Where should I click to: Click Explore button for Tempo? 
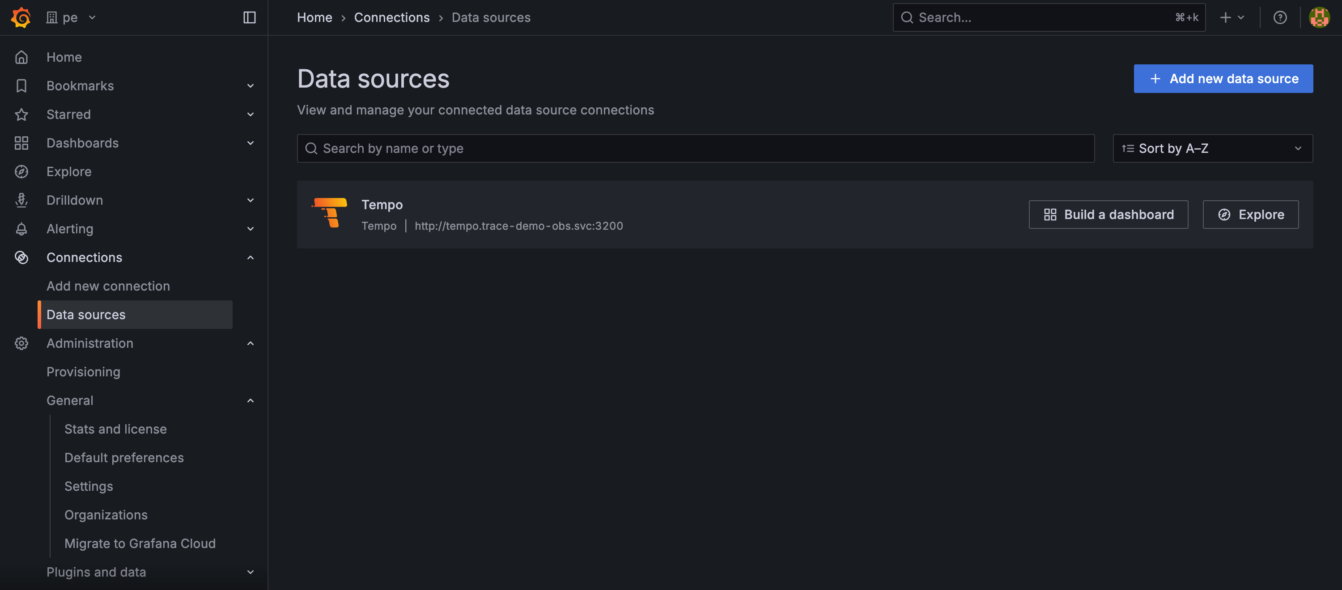coord(1250,215)
